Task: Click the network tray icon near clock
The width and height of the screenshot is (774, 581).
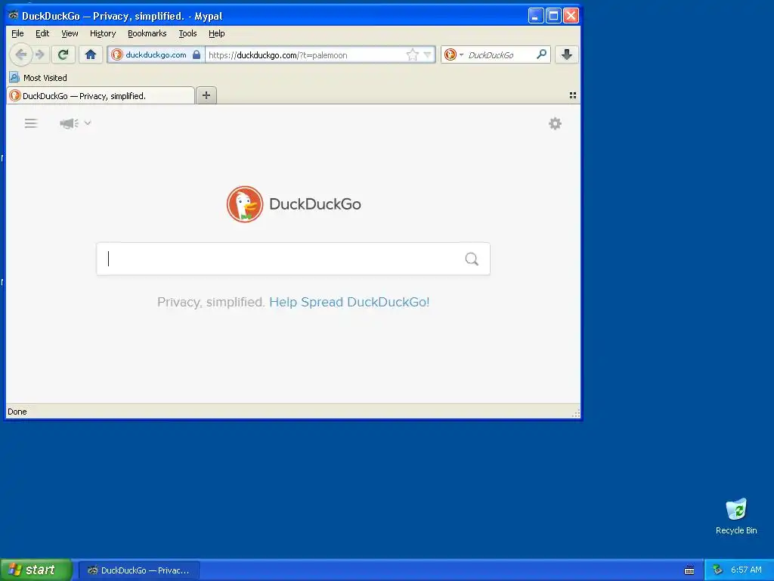Action: point(718,570)
